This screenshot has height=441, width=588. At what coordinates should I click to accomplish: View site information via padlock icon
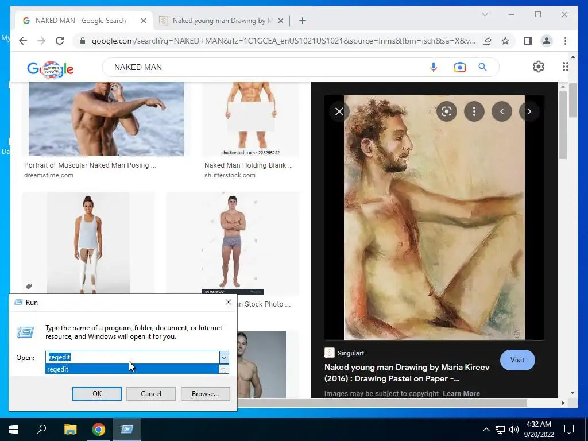pos(83,41)
